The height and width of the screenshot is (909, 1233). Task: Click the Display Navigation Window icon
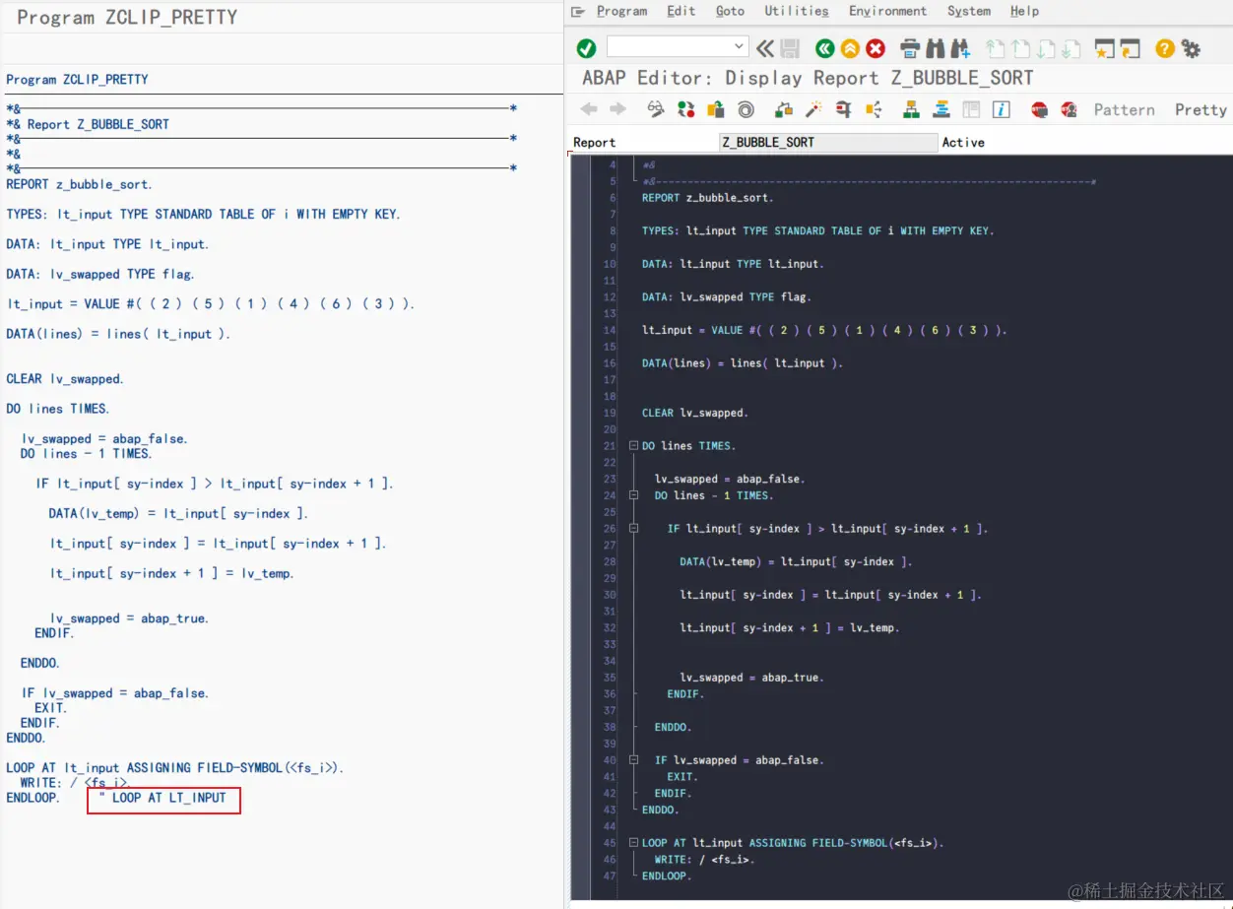click(941, 109)
